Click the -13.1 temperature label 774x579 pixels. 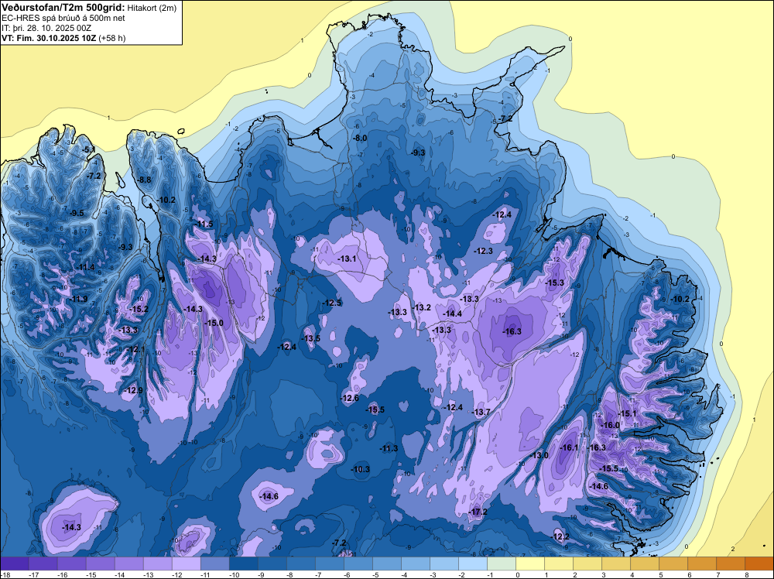pyautogui.click(x=347, y=259)
